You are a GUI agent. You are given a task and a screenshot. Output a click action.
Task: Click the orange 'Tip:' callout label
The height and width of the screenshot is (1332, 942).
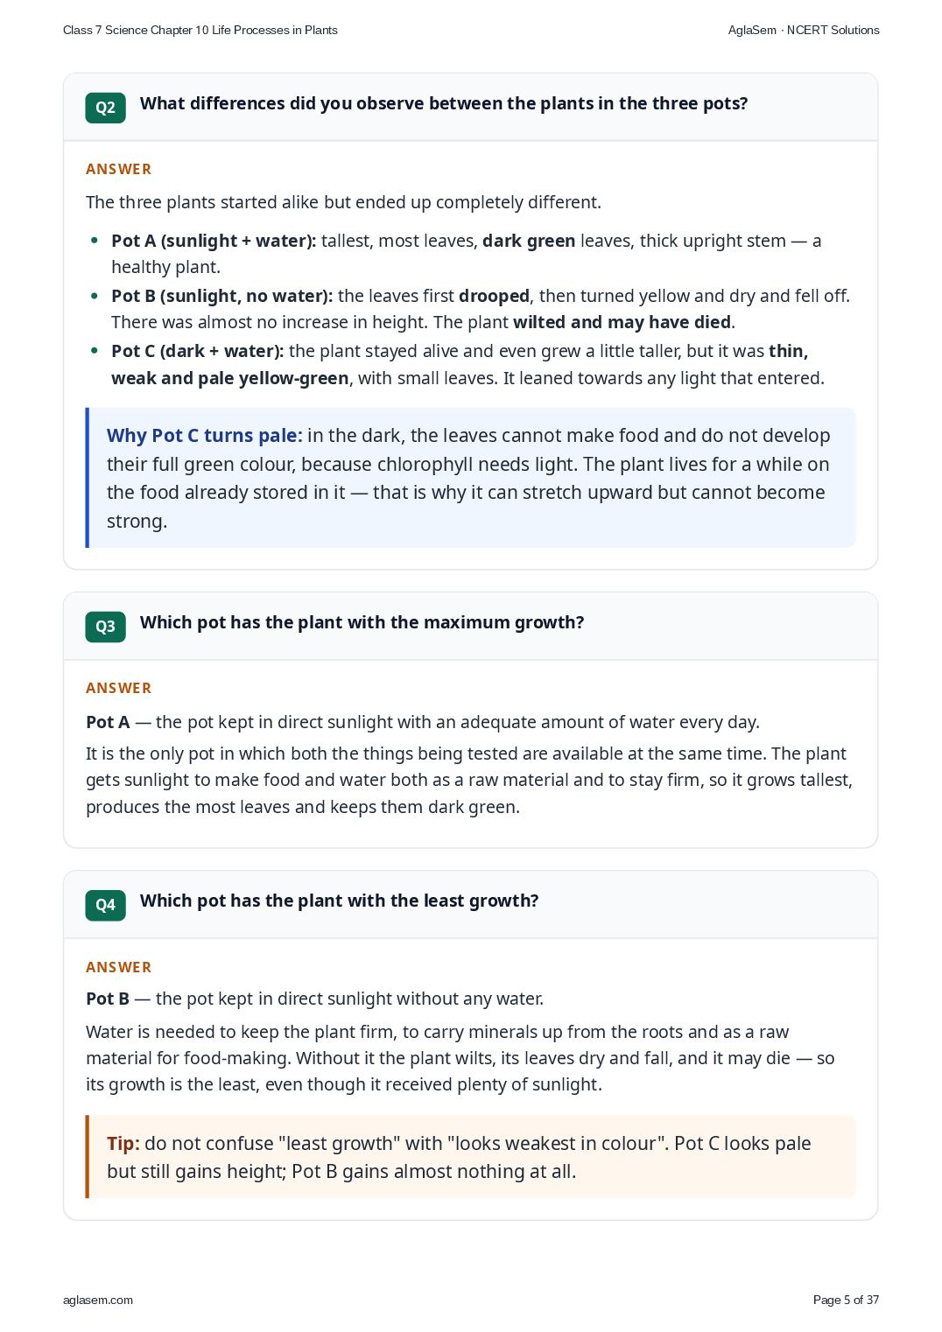tap(123, 1144)
